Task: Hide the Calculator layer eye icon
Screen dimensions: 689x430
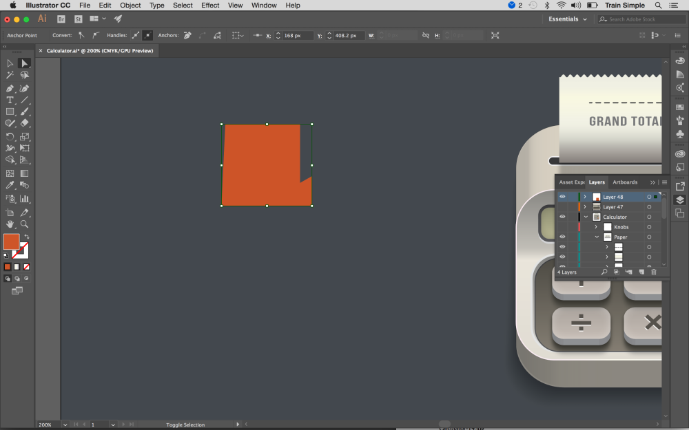Action: [562, 217]
